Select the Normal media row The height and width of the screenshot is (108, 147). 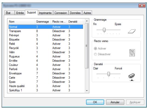(46, 27)
